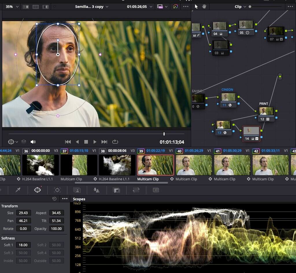The height and width of the screenshot is (273, 296).
Task: Select clip 41 thumbnail
Action: pos(232,165)
